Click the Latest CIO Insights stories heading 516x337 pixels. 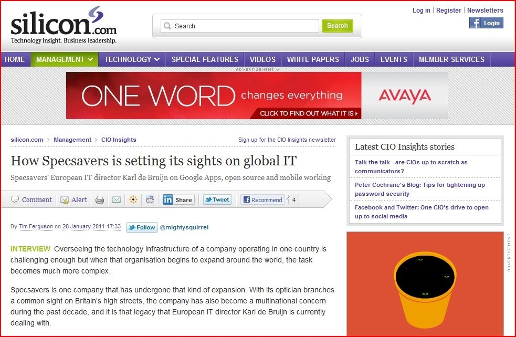click(404, 147)
